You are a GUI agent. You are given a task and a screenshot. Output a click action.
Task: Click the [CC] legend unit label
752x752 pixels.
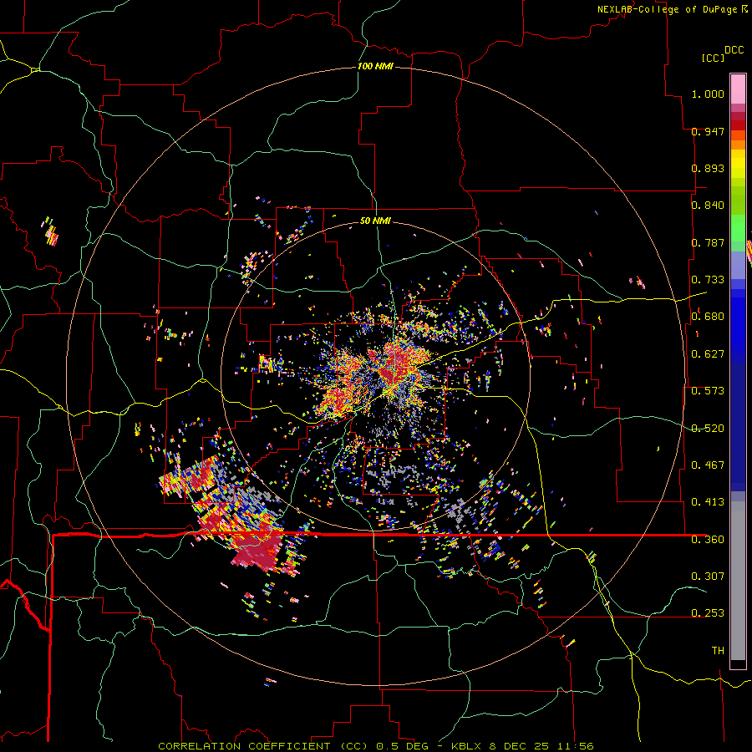[x=713, y=58]
